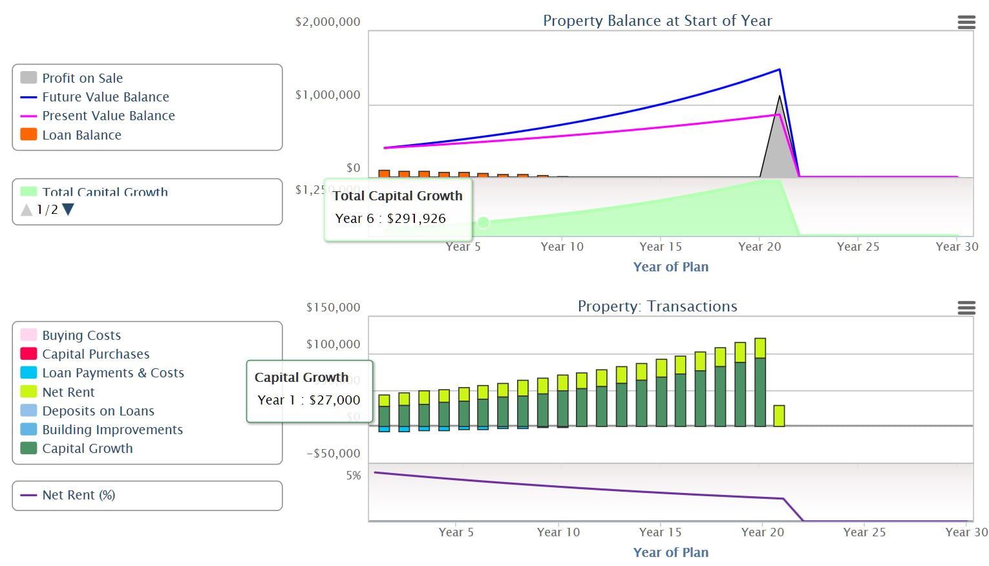The width and height of the screenshot is (989, 566).
Task: Click the yellow-green Net Rent legend icon
Action: click(28, 392)
